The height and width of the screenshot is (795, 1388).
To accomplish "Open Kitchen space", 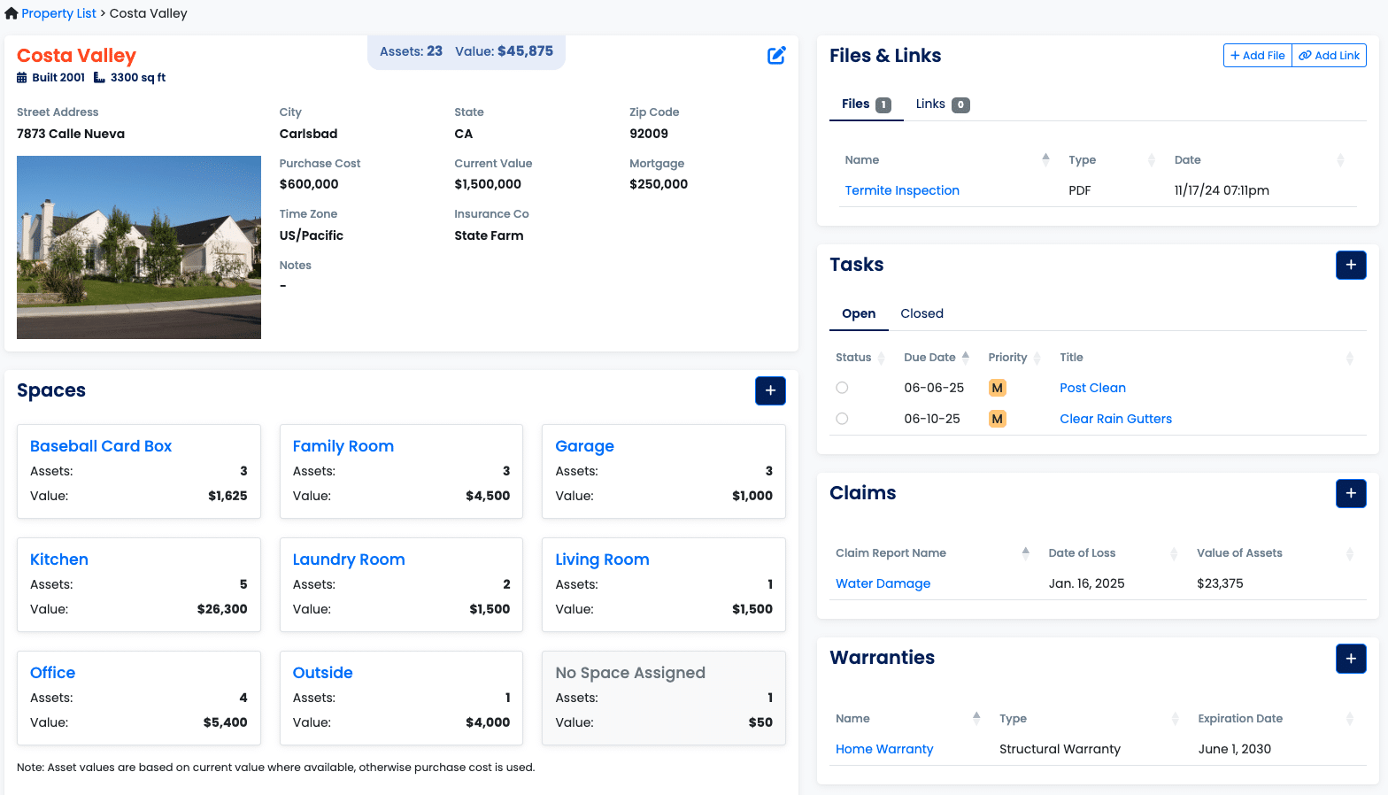I will [59, 560].
